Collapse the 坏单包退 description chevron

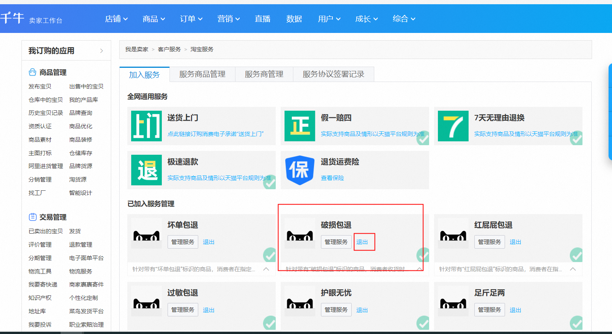[266, 269]
